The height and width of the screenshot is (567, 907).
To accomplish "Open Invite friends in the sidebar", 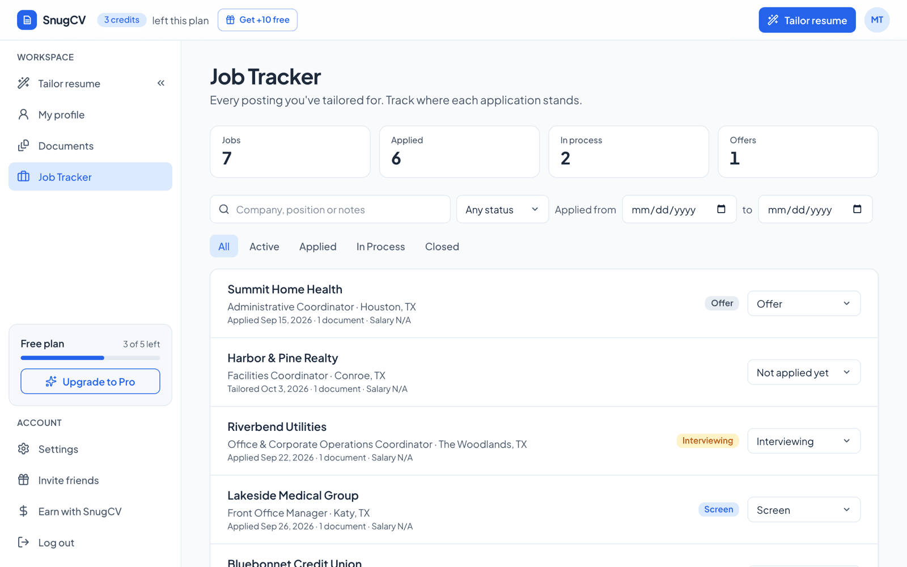I will (x=90, y=480).
